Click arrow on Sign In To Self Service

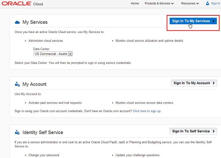point(213,131)
